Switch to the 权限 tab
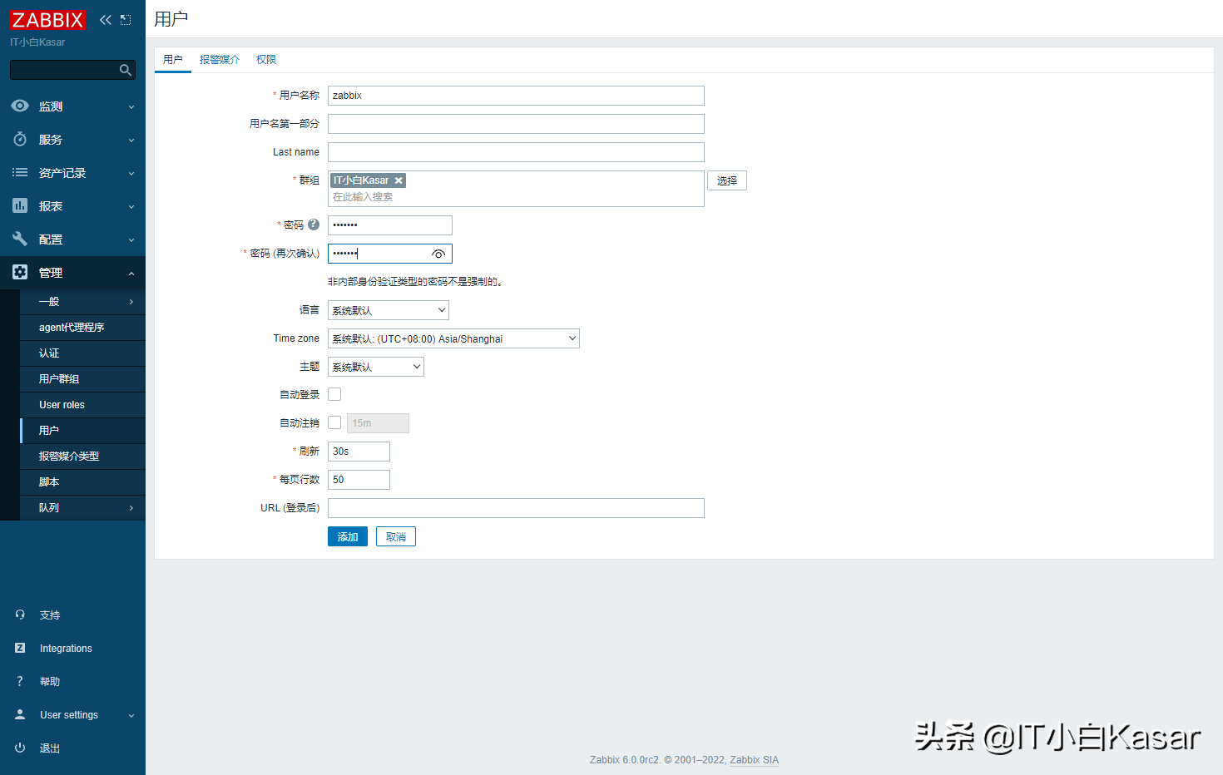1223x775 pixels. tap(266, 60)
